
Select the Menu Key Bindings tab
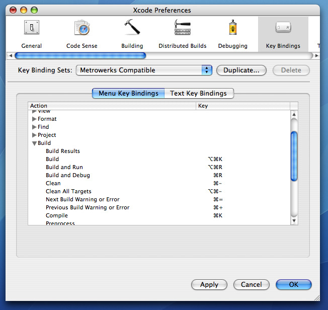[128, 93]
